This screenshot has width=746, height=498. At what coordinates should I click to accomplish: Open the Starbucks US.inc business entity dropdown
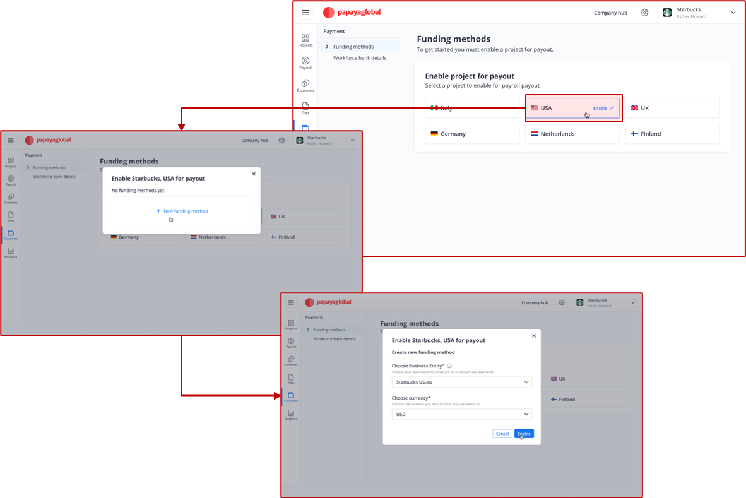click(x=461, y=382)
